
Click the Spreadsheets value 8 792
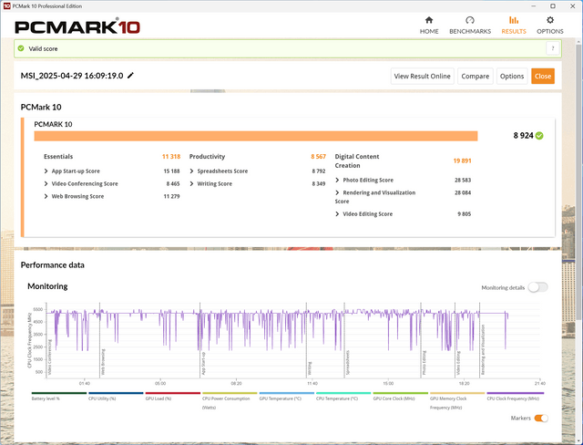pos(319,171)
